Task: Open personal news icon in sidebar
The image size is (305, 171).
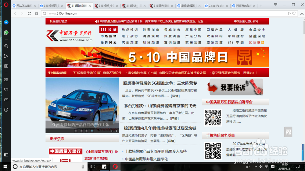Action: (6, 99)
